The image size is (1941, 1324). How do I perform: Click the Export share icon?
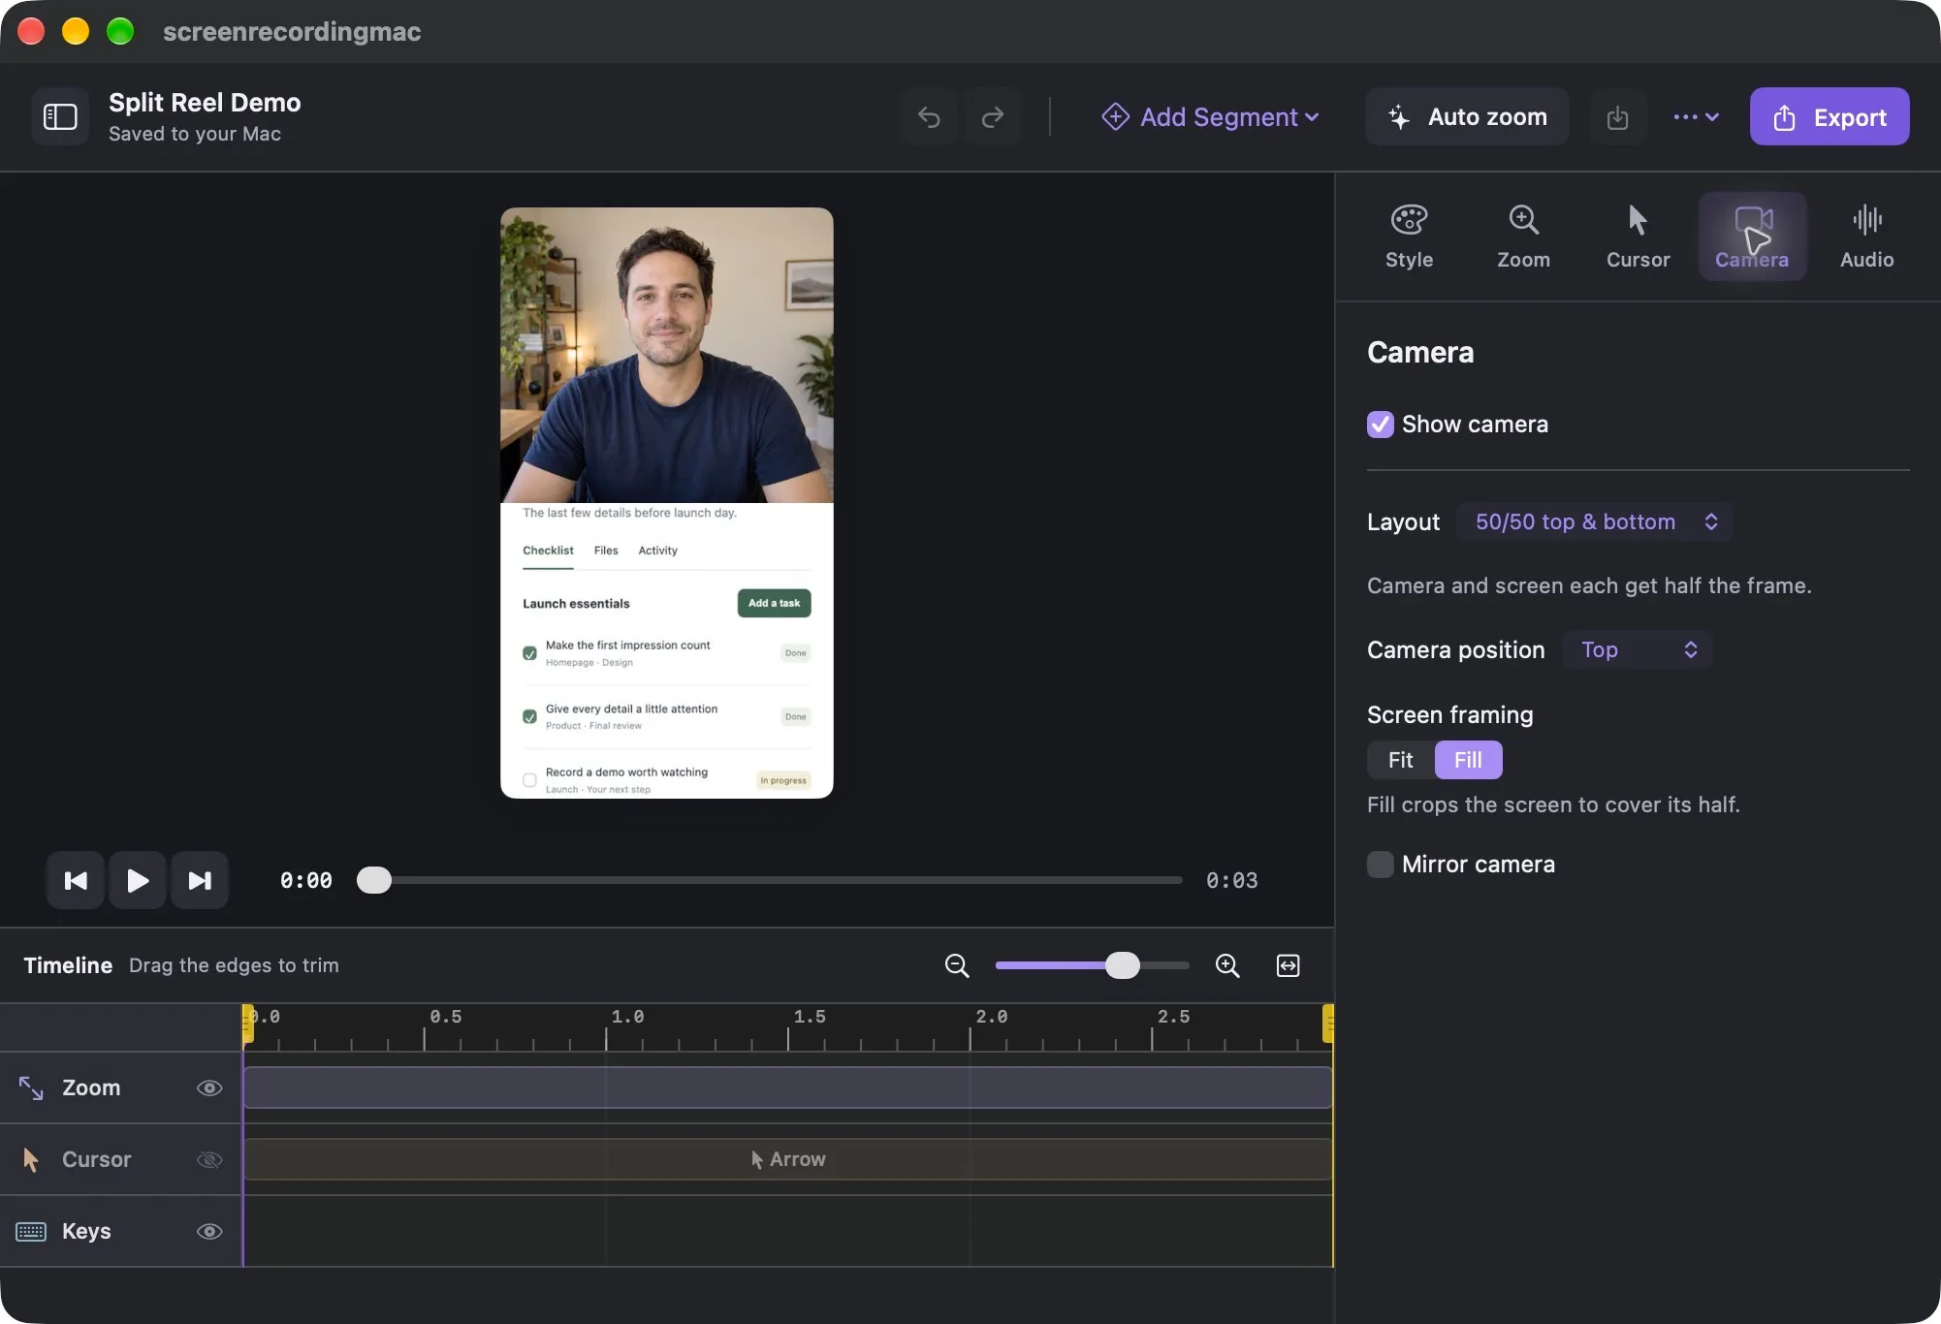pos(1785,117)
